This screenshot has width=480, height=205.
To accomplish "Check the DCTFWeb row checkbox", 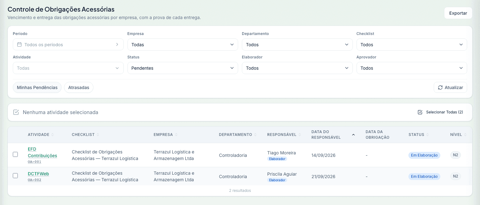I will (15, 176).
